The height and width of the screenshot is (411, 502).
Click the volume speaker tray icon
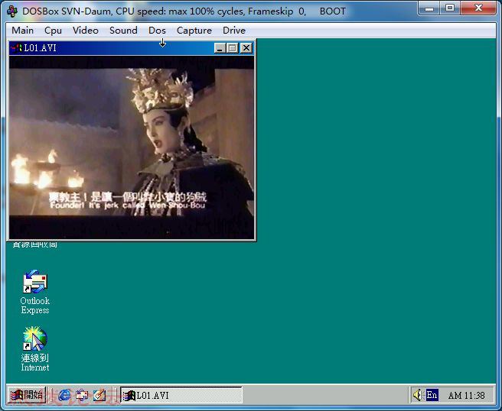(x=417, y=396)
